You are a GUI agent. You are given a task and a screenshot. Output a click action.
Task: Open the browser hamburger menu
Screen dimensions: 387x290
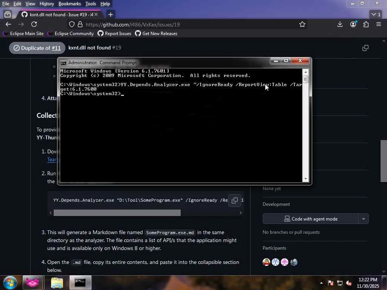[379, 24]
